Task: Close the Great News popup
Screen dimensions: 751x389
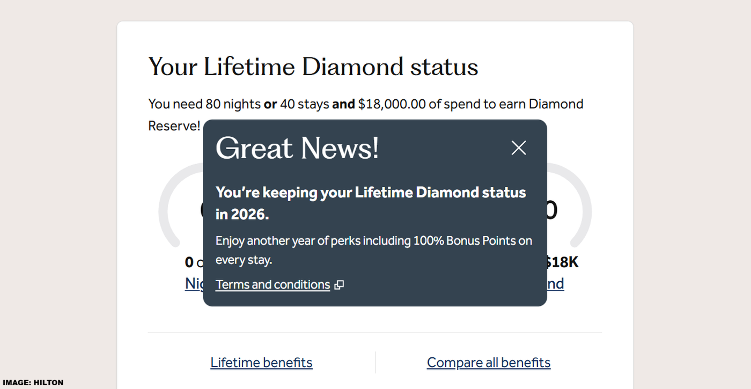Action: pos(519,148)
